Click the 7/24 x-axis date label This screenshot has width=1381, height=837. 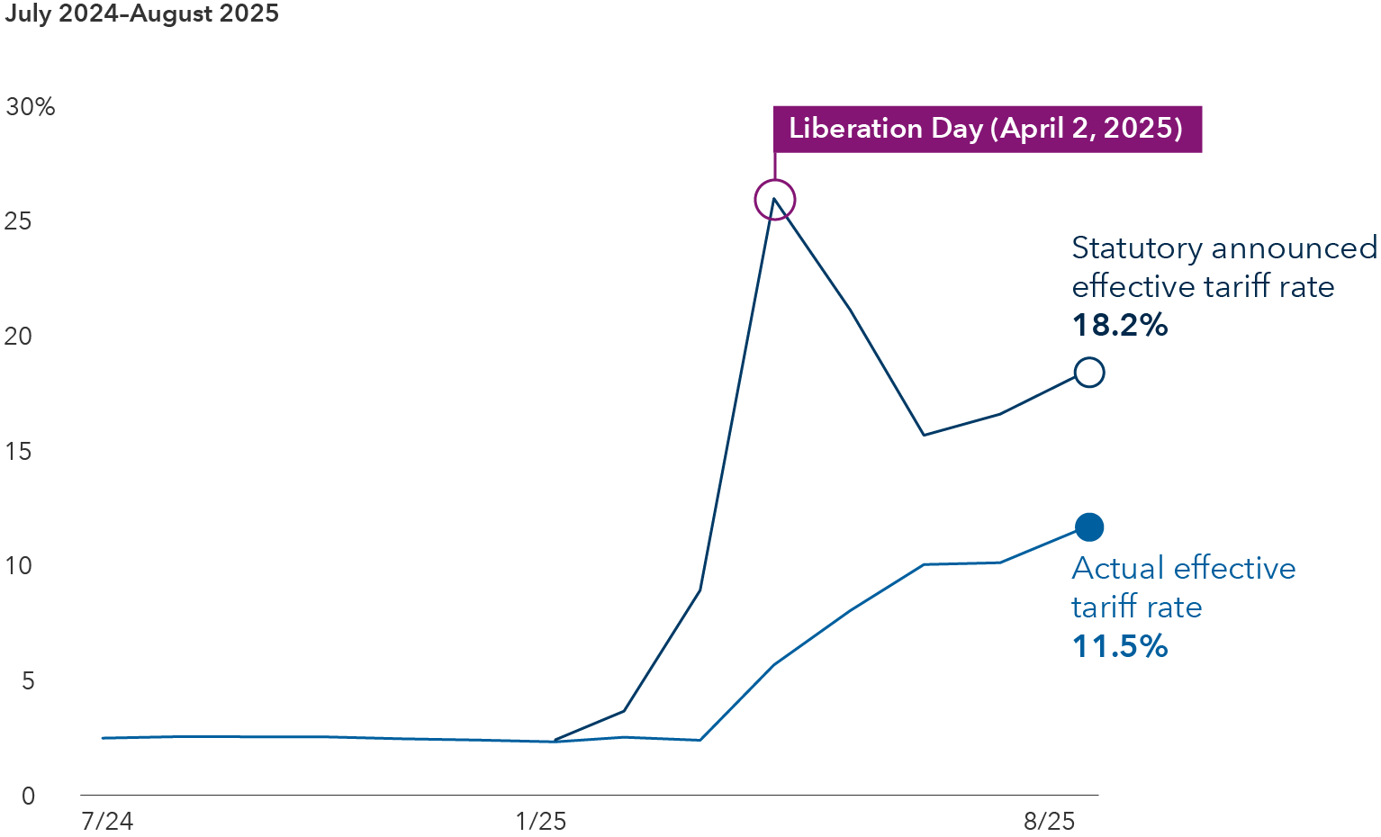coord(107,822)
